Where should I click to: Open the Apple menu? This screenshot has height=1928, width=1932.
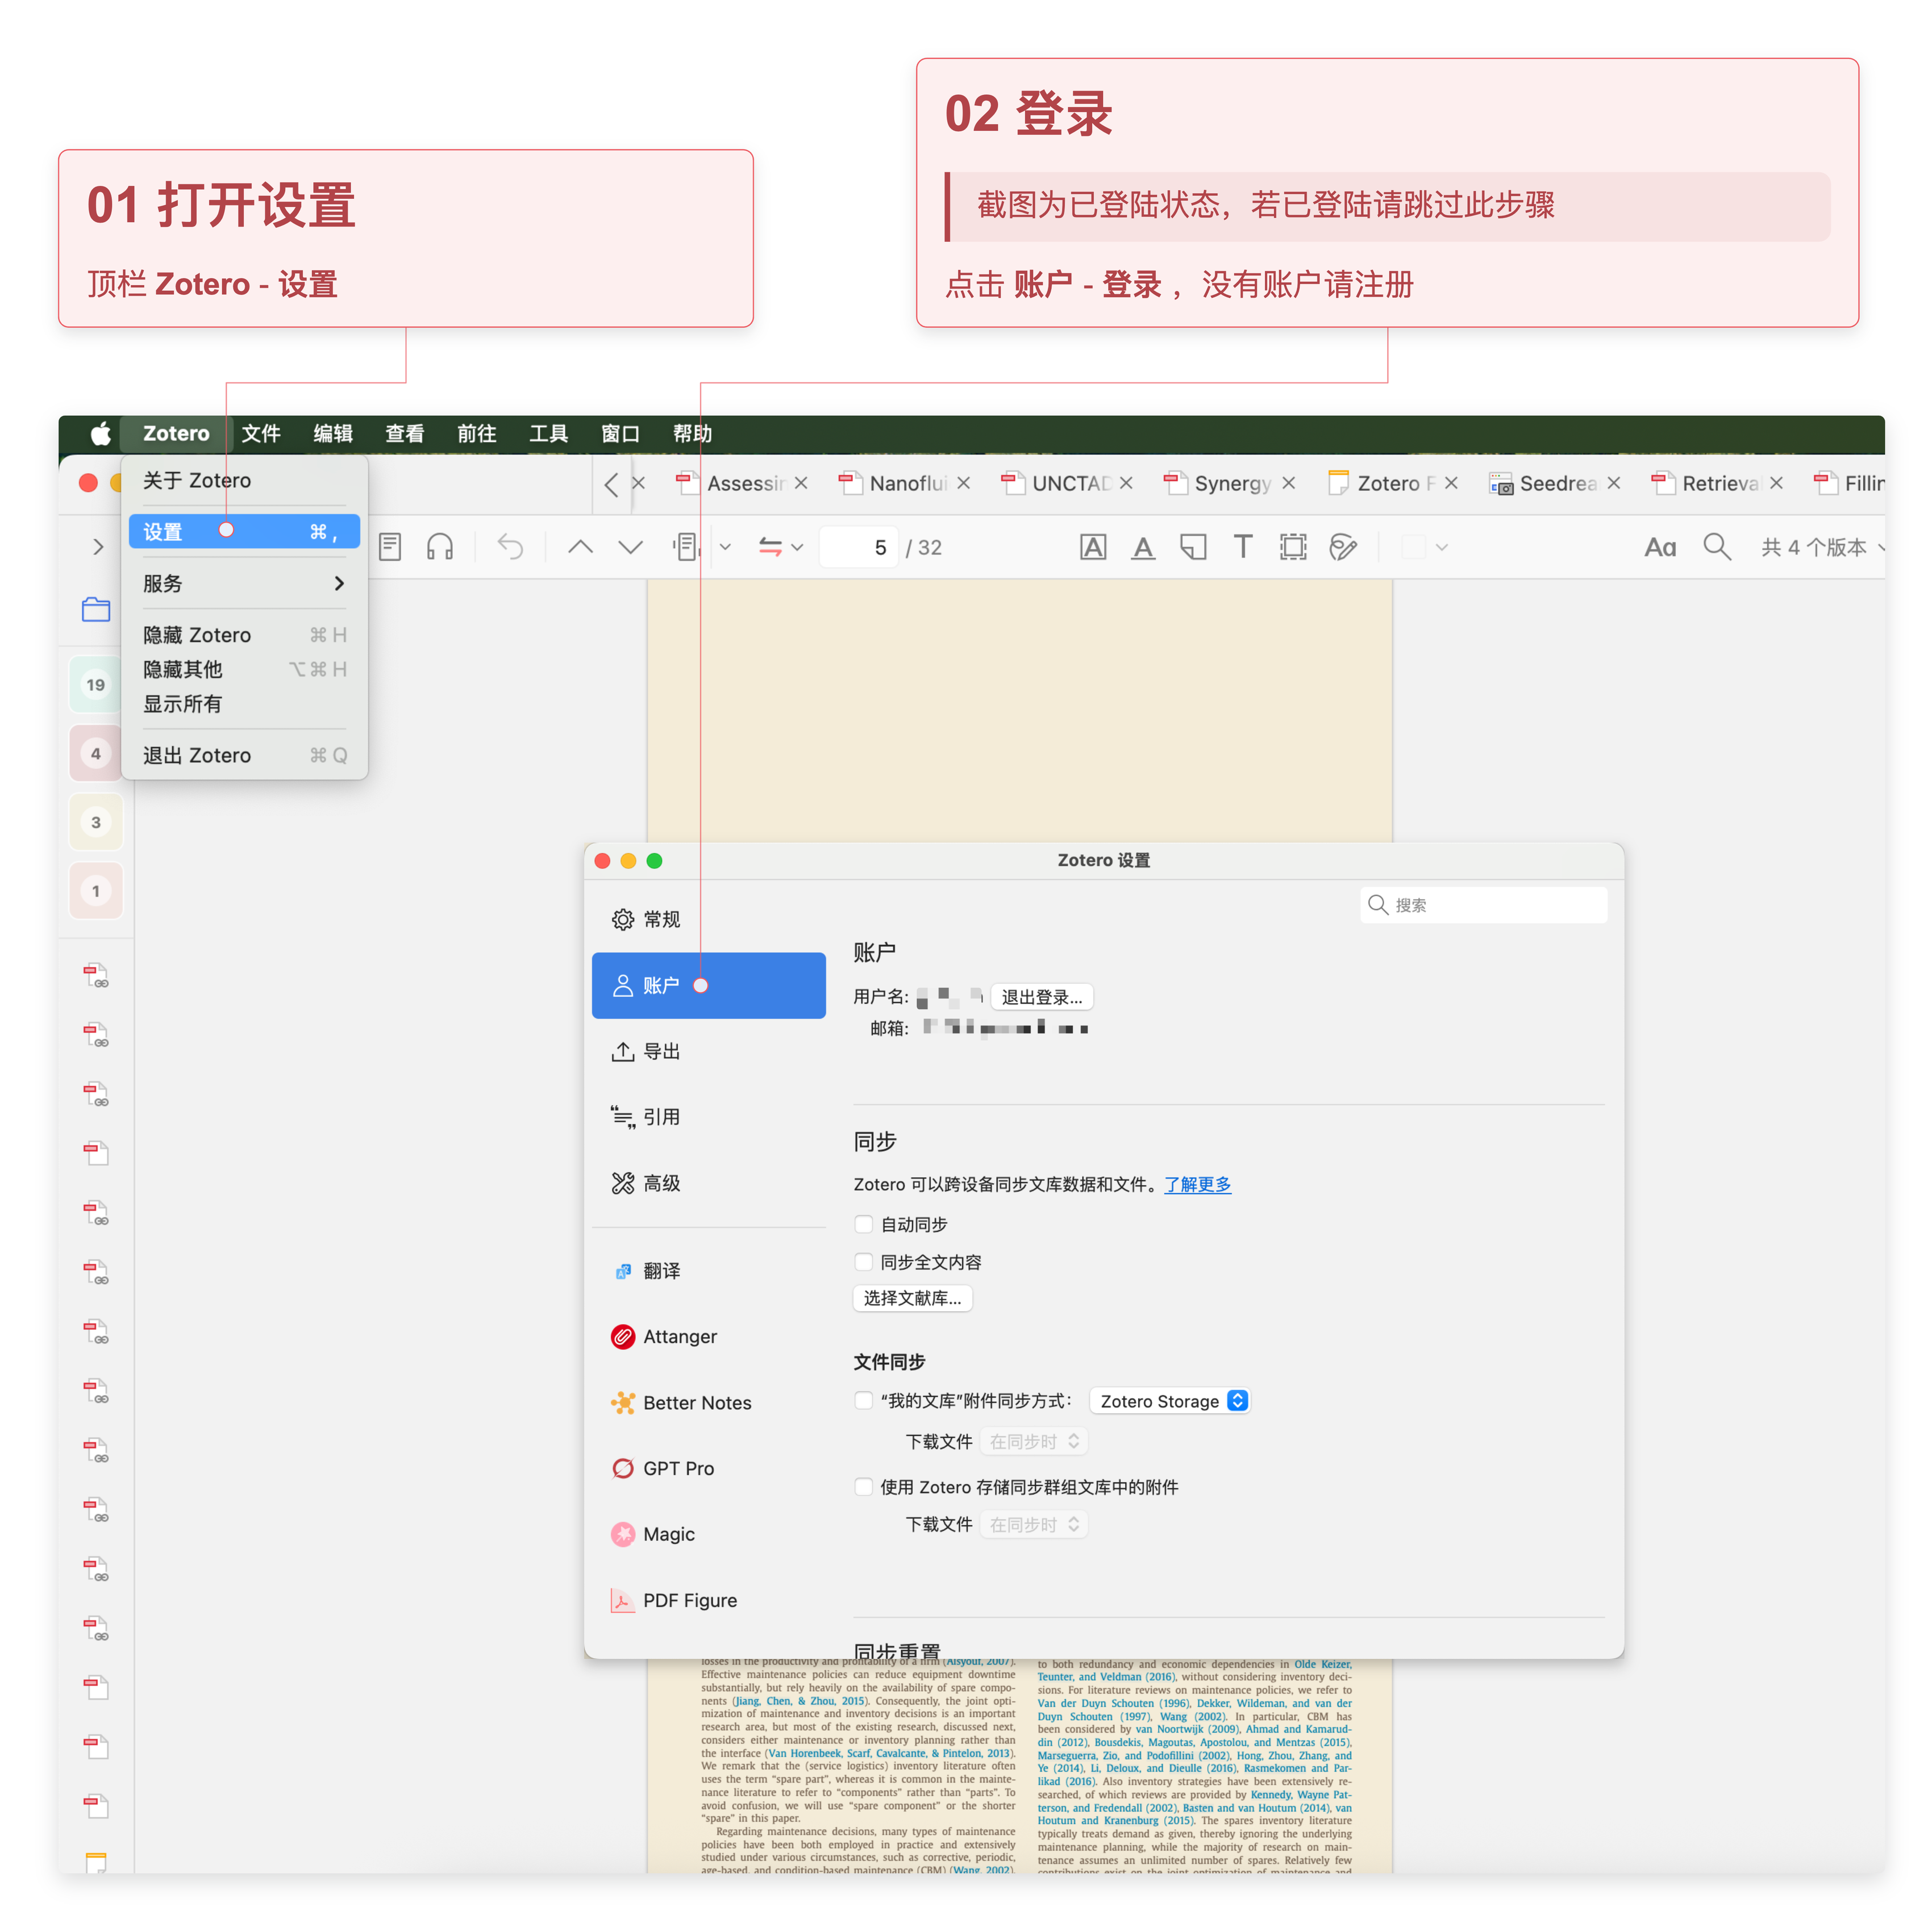click(x=100, y=434)
